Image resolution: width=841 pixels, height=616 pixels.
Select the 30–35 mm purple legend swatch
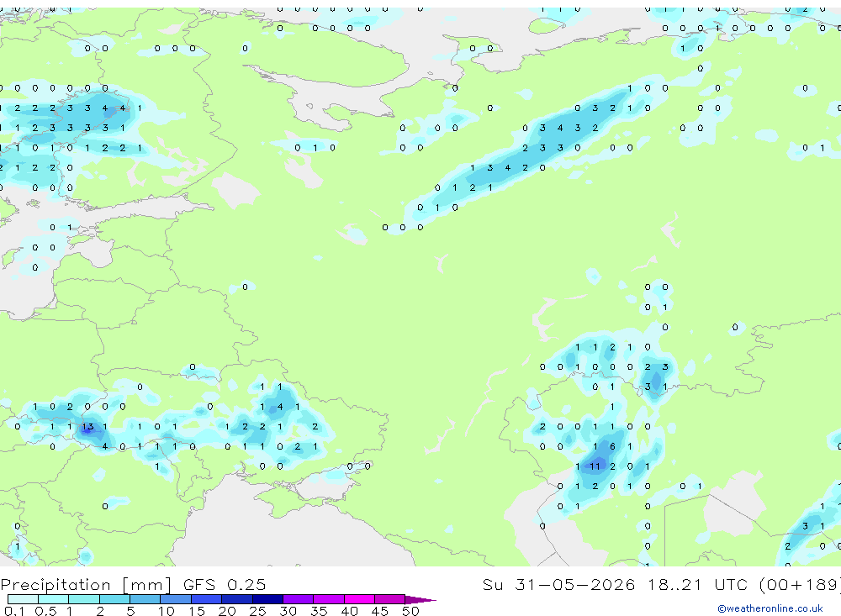click(298, 599)
